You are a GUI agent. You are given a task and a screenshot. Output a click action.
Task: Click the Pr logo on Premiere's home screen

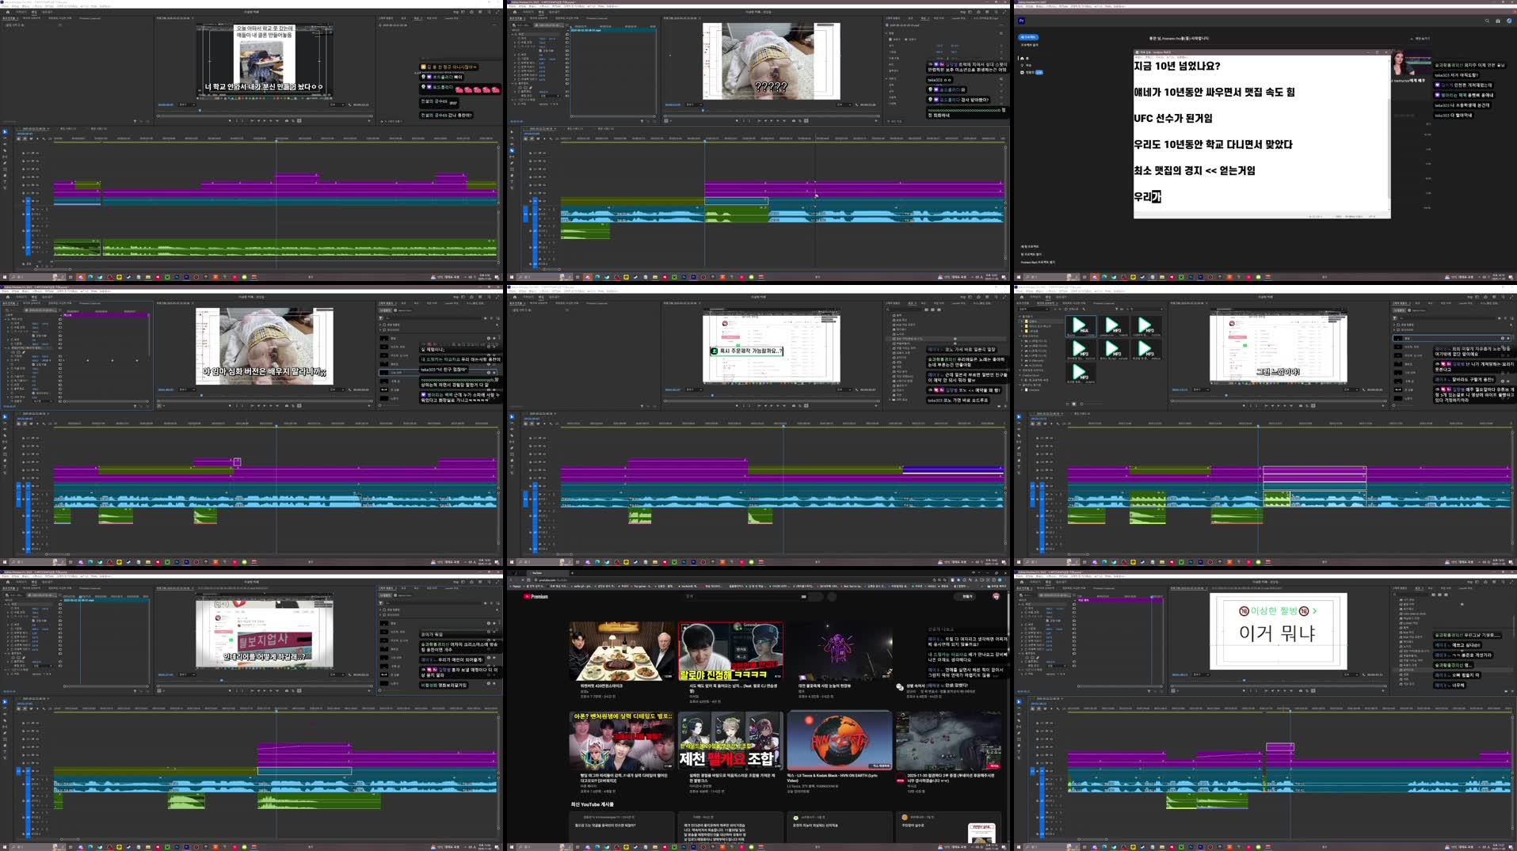pyautogui.click(x=1022, y=21)
